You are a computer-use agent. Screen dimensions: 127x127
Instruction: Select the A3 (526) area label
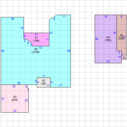pos(14,98)
